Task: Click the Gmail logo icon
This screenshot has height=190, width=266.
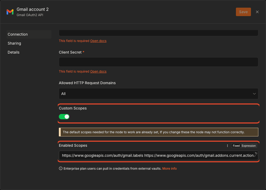Action: 10,12
